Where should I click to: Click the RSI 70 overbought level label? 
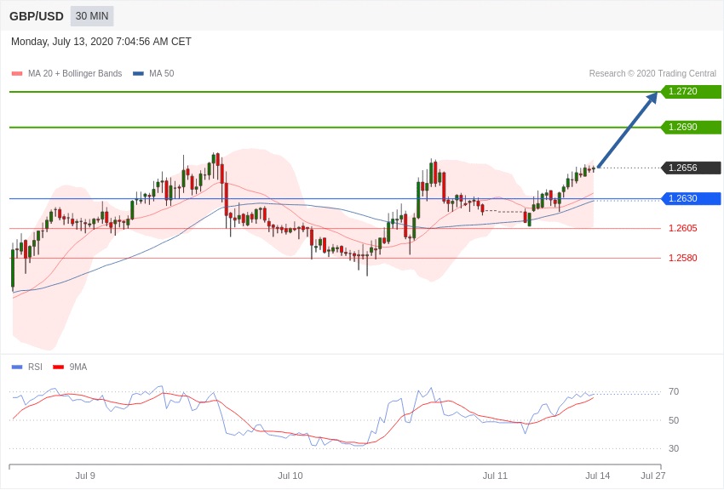click(x=674, y=392)
